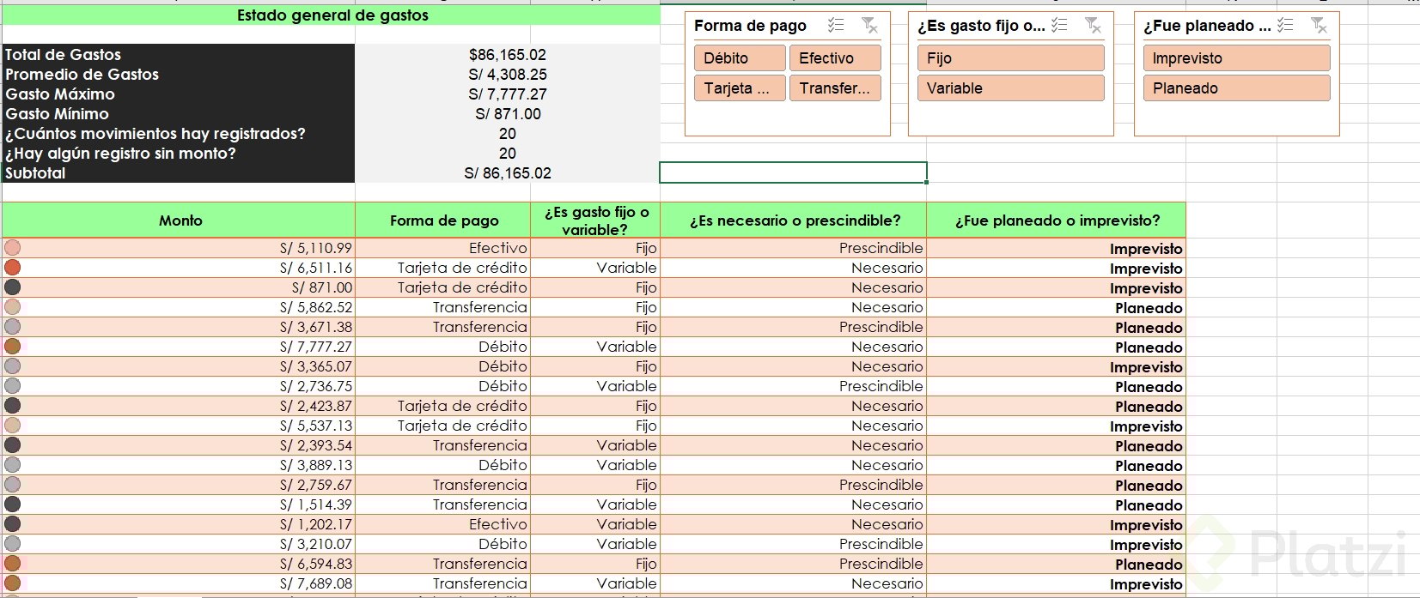Select Tarjeta de crédito in S/ 6,511.16 row

[443, 268]
